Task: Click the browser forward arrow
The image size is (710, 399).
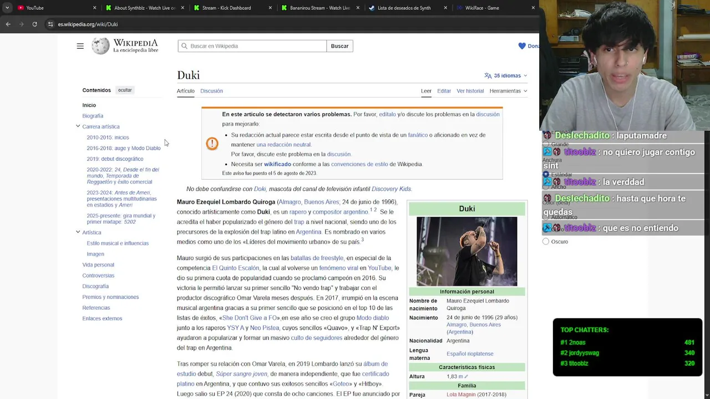Action: point(22,24)
